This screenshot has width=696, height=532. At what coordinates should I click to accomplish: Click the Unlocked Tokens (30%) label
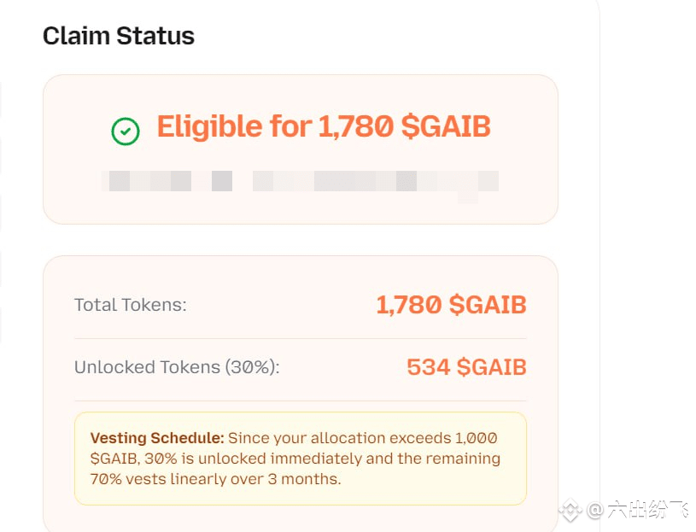click(x=177, y=367)
